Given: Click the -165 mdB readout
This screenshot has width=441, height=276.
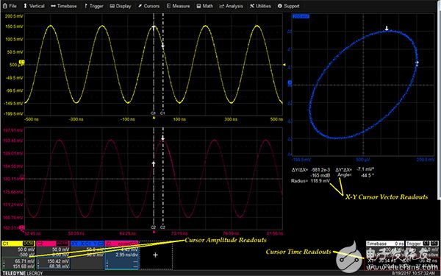Looking at the screenshot, I should (x=320, y=175).
